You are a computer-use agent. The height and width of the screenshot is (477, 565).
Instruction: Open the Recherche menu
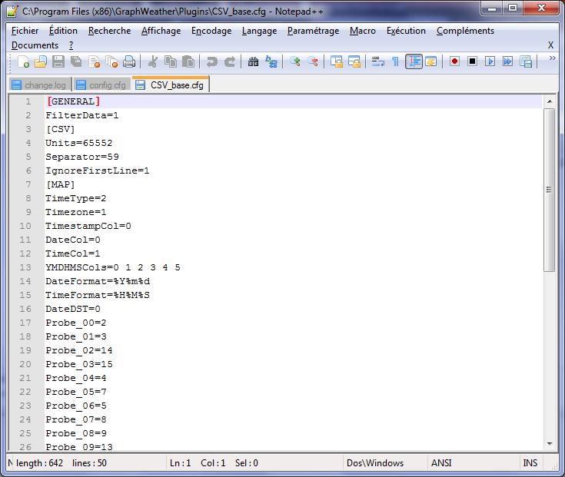coord(109,31)
